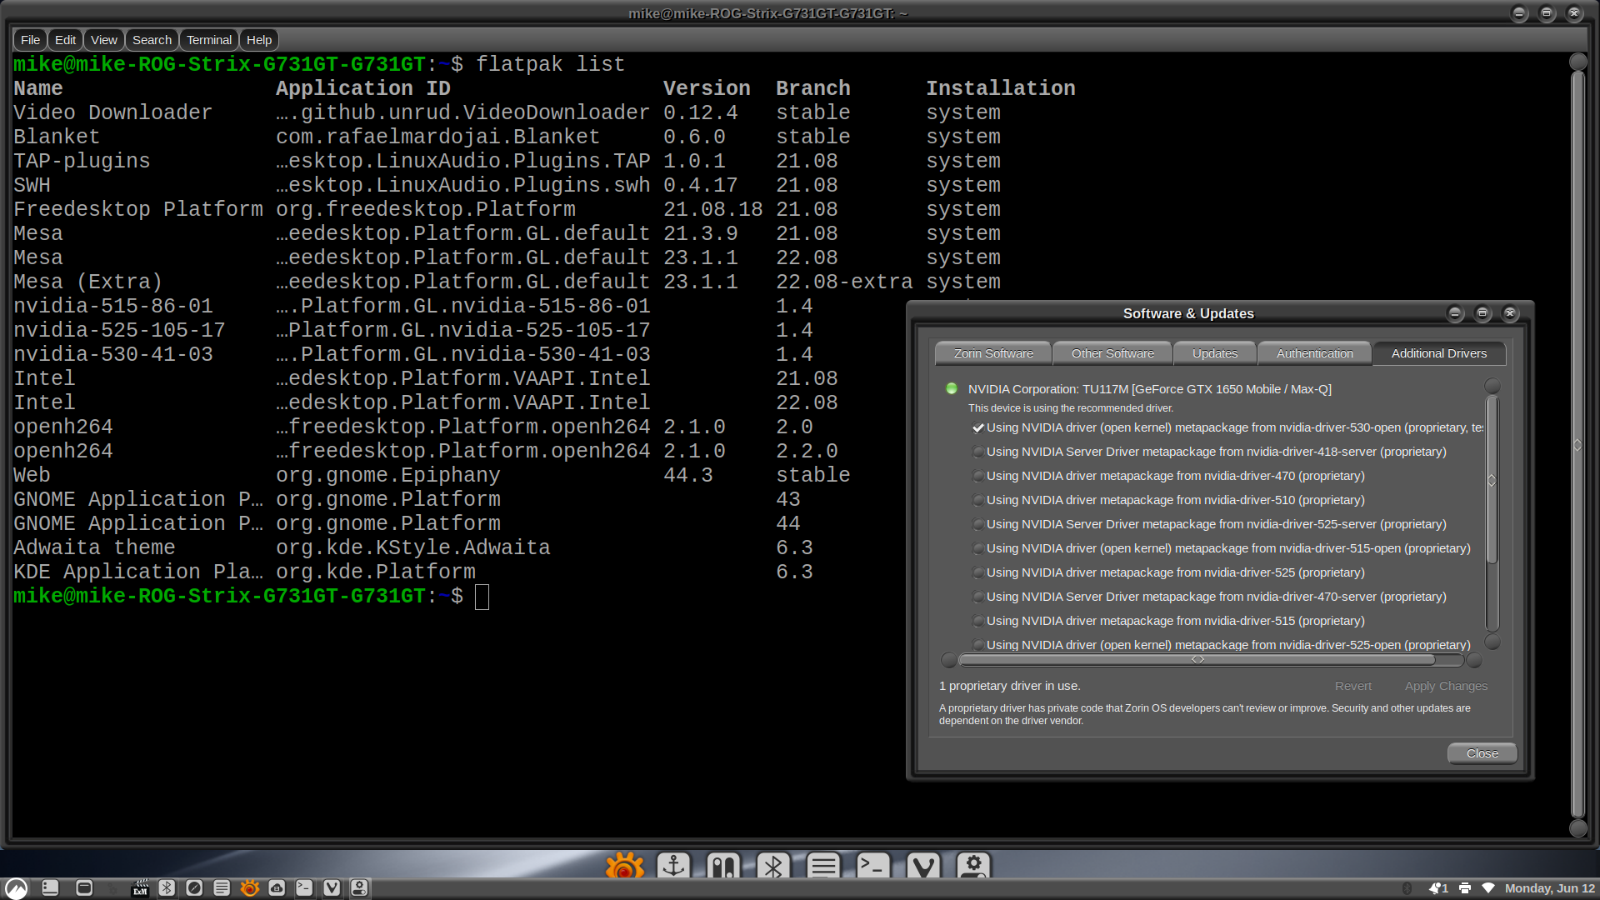Switch to the Other Software tab
Viewport: 1600px width, 900px height.
click(x=1112, y=353)
